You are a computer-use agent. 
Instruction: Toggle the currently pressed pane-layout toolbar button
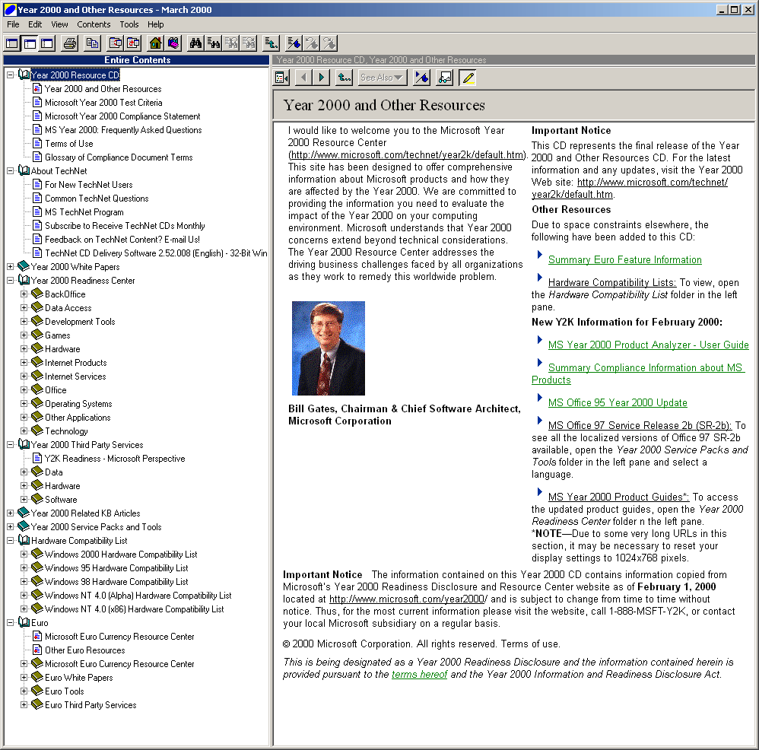[x=30, y=43]
